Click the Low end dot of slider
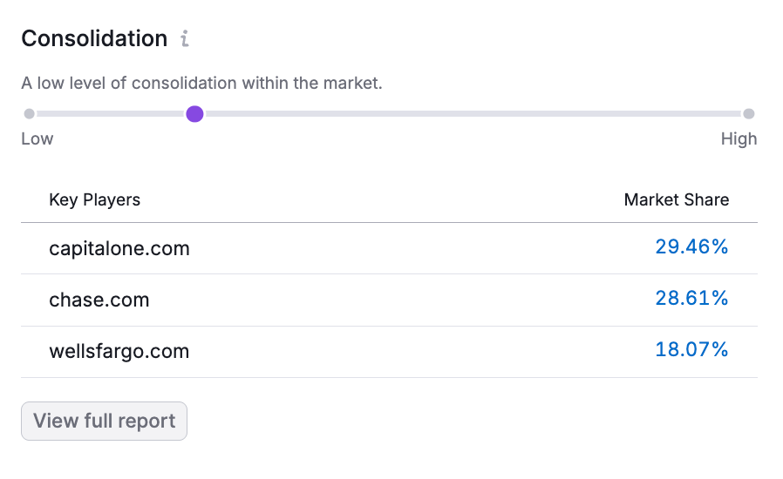 tap(30, 114)
